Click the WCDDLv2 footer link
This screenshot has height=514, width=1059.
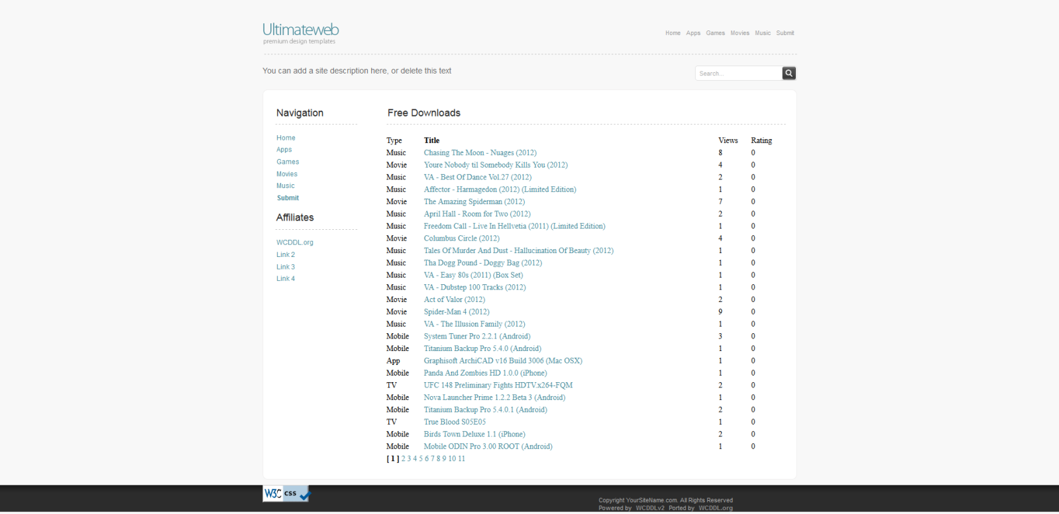(x=649, y=508)
